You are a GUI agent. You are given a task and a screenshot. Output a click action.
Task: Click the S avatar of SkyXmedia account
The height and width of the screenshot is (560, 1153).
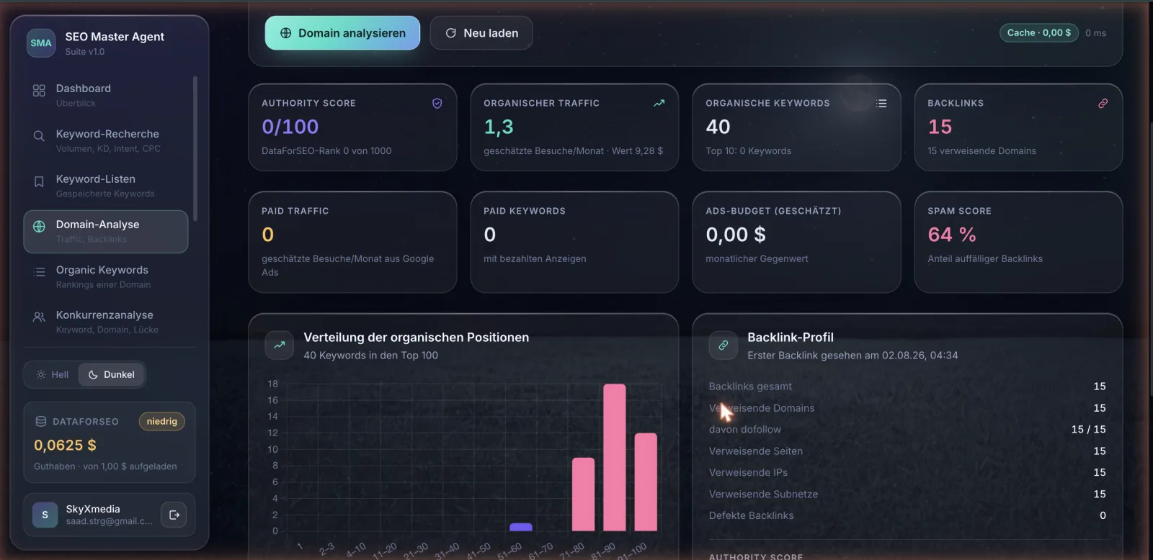point(45,515)
